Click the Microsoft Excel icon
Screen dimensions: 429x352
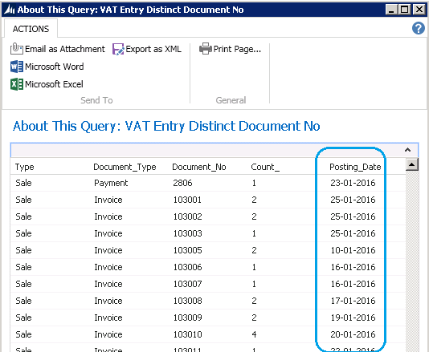tap(17, 84)
